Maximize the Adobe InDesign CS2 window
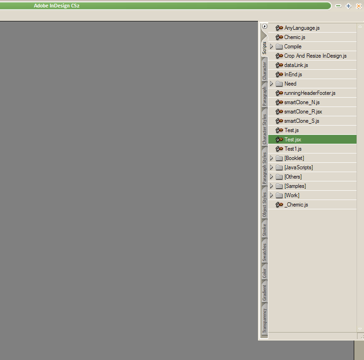 pyautogui.click(x=349, y=6)
